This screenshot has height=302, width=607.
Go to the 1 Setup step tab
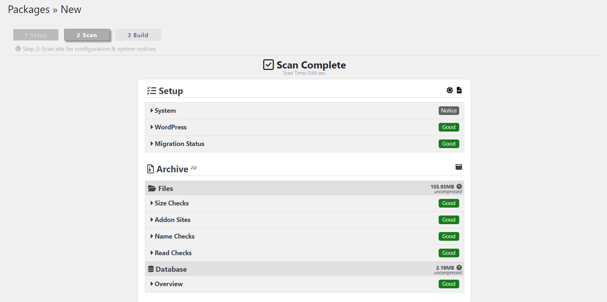(x=36, y=35)
